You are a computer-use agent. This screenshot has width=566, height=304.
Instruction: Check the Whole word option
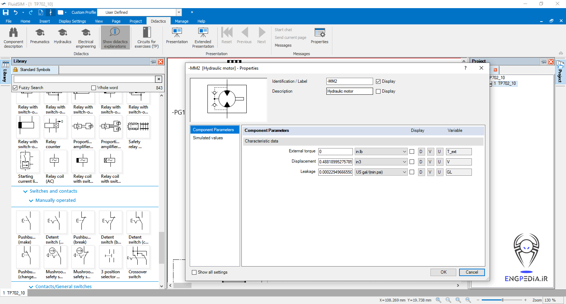click(94, 88)
